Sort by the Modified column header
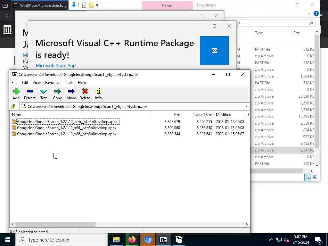Image resolution: width=328 pixels, height=246 pixels. coord(230,115)
